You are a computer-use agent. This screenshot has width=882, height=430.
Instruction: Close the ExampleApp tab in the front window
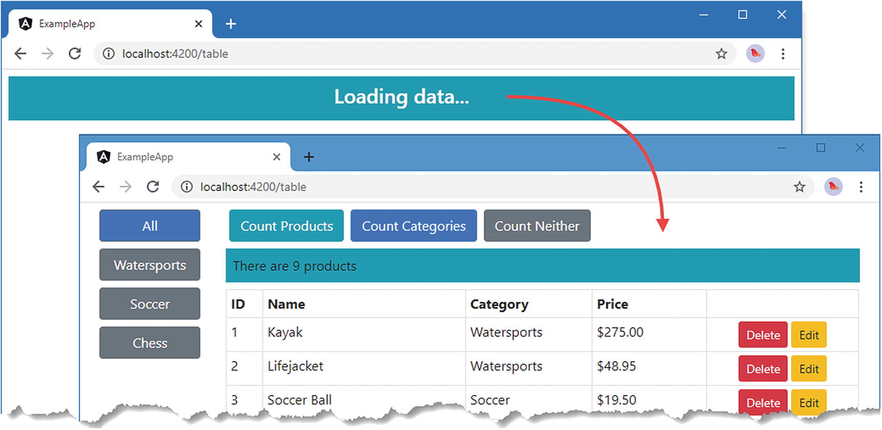[x=277, y=157]
